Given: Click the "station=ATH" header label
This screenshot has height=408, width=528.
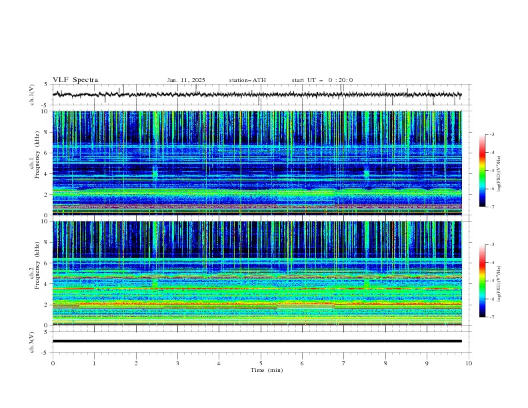Looking at the screenshot, I should click(247, 80).
